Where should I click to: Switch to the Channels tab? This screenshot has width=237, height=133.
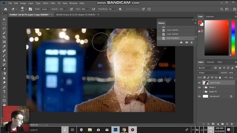pos(210,62)
